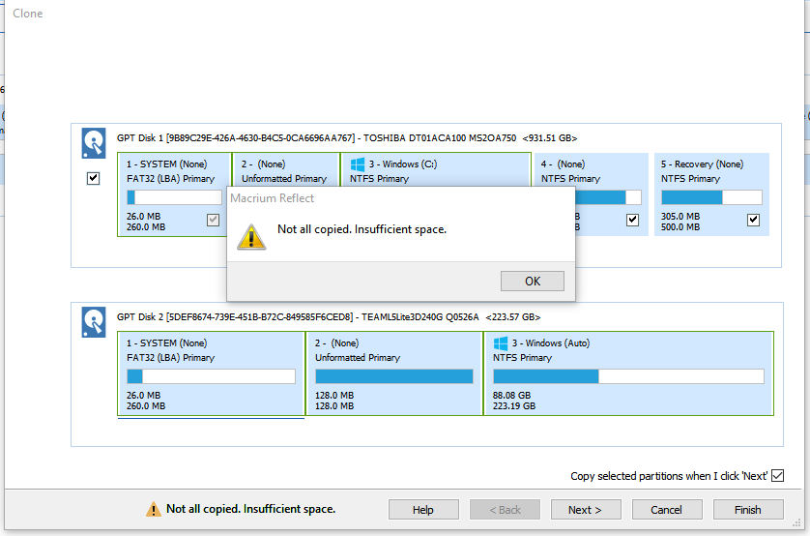Click the usage bar of 3 - Windows (Auto)

[628, 376]
